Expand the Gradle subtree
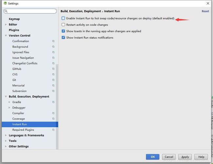213x164 pixels. (x=10, y=102)
